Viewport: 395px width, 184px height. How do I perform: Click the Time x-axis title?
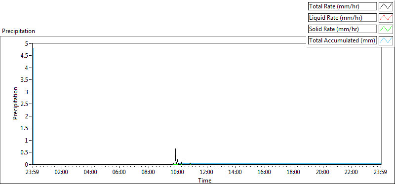pos(205,180)
